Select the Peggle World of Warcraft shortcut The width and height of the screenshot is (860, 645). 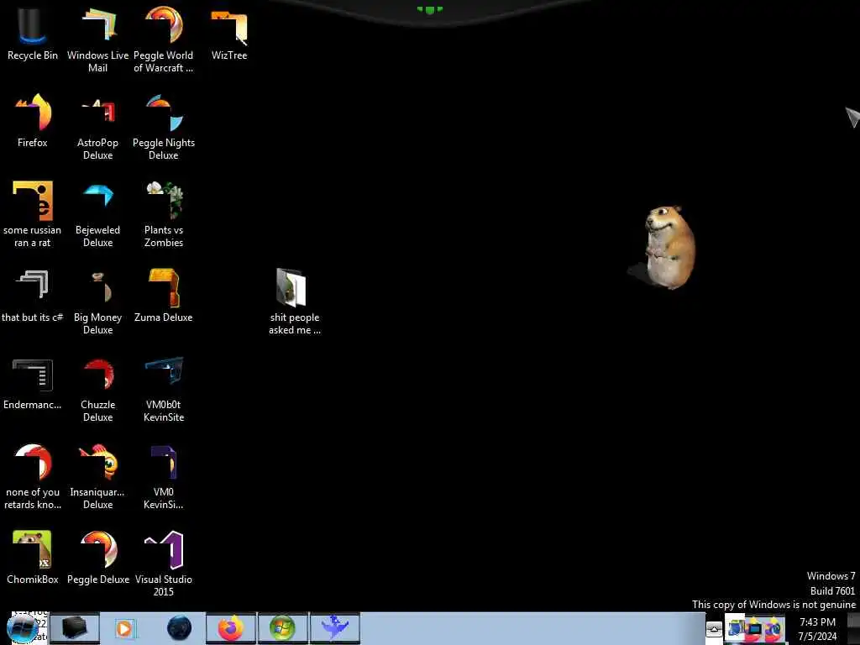point(164,39)
